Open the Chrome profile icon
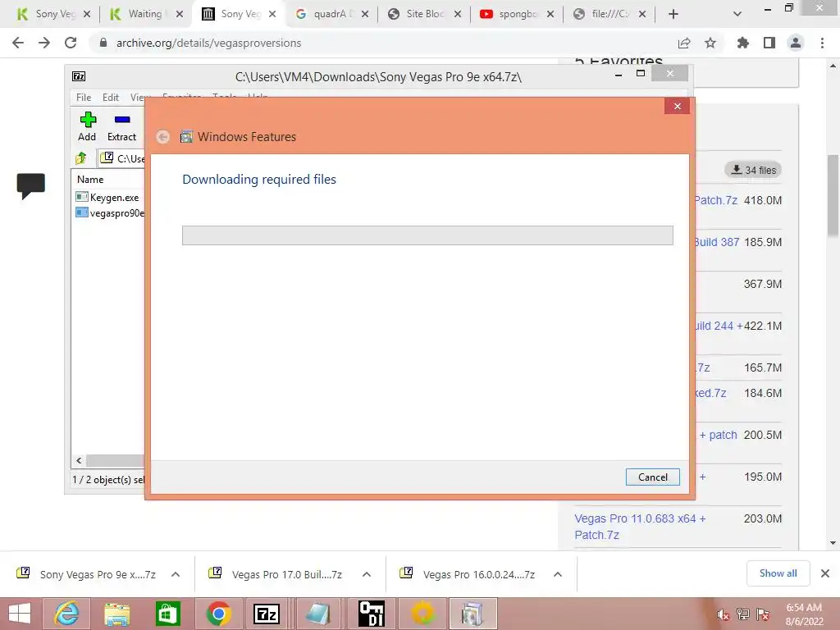The height and width of the screenshot is (630, 840). 796,43
